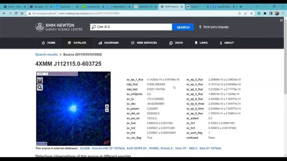Click the magnifier search icon on sky image

[x=40, y=88]
